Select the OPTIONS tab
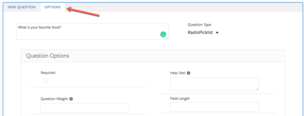This screenshot has width=304, height=116. pyautogui.click(x=52, y=7)
